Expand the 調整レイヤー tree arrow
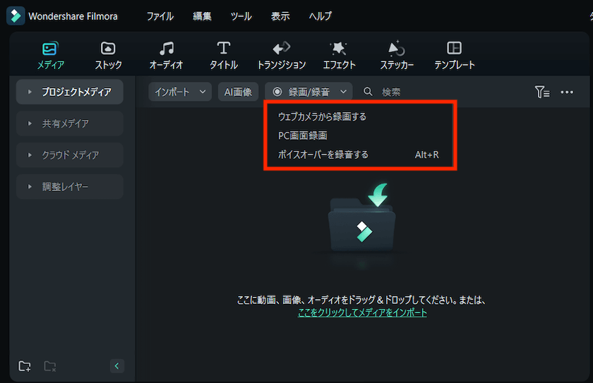The width and height of the screenshot is (593, 383). 30,187
